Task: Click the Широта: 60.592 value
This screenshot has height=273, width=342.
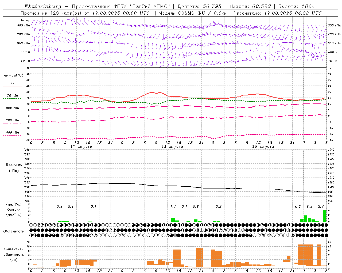Action: [250, 6]
